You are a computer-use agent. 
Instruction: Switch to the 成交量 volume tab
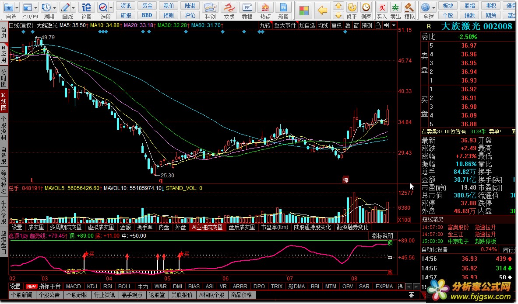[36, 227]
